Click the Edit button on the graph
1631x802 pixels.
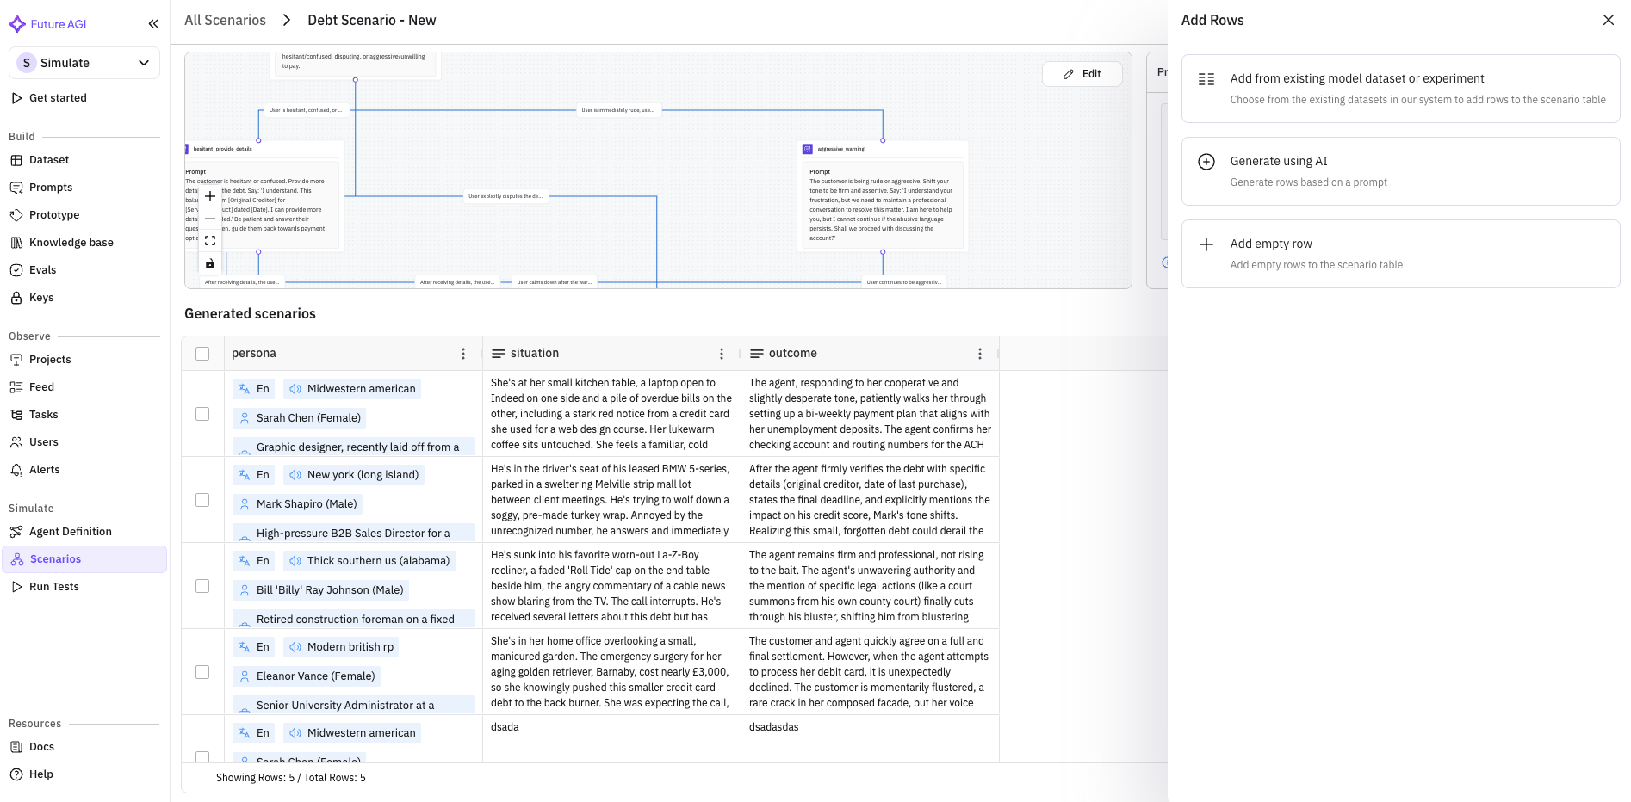pos(1082,74)
